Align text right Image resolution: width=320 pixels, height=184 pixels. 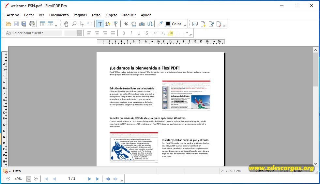[105, 33]
